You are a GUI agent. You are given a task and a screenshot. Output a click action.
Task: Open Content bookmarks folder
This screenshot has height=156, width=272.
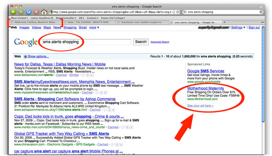(x=92, y=18)
